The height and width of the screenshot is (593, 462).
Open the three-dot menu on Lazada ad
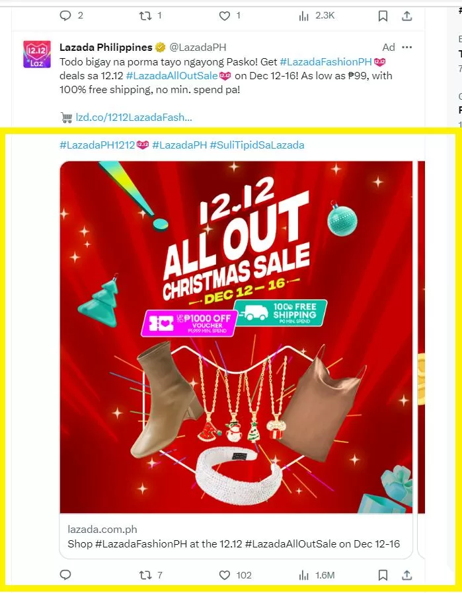406,48
